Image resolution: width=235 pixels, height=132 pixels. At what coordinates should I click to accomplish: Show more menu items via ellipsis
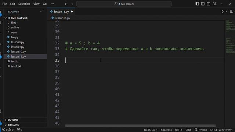tap(52, 4)
